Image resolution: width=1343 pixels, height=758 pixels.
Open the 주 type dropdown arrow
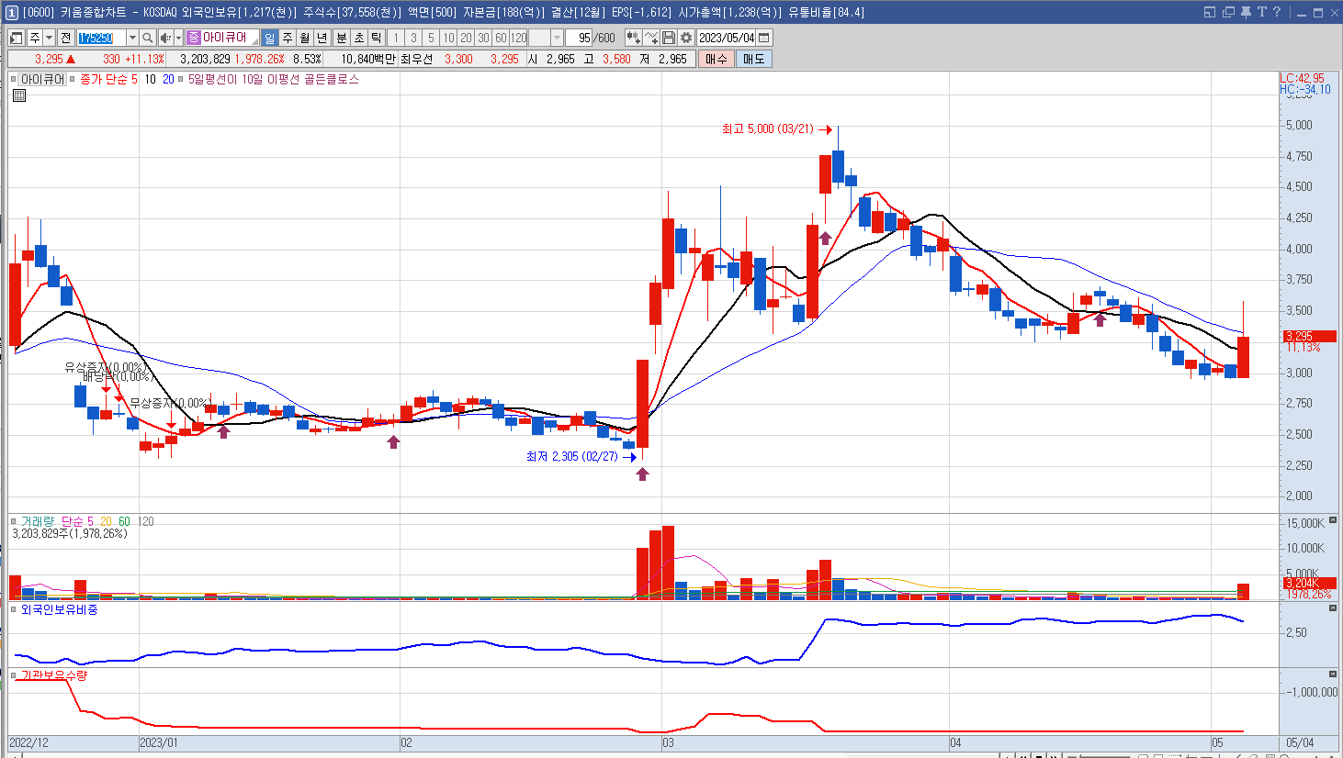pyautogui.click(x=49, y=38)
